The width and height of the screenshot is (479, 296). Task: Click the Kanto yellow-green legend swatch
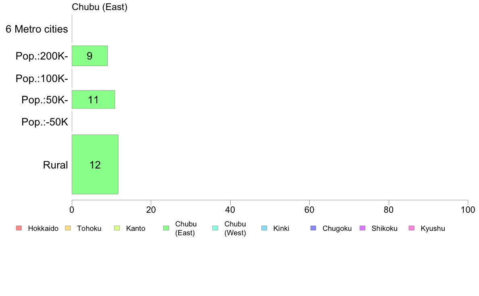pyautogui.click(x=117, y=228)
